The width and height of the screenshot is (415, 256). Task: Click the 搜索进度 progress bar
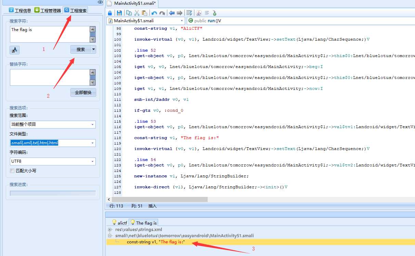(x=53, y=193)
